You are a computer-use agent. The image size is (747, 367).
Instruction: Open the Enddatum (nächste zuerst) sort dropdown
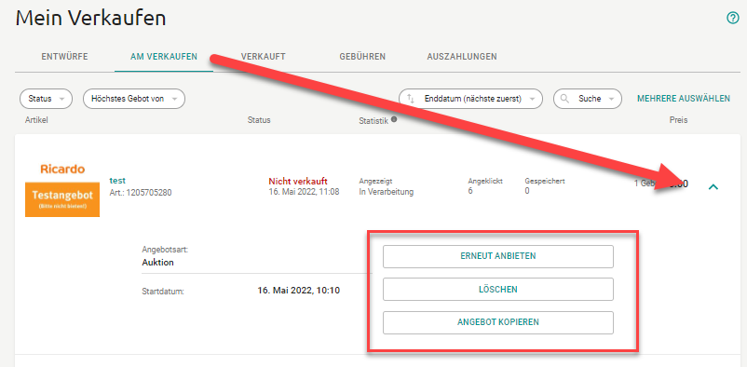pyautogui.click(x=470, y=99)
